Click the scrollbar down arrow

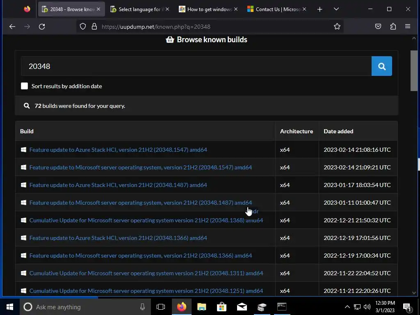(414, 293)
